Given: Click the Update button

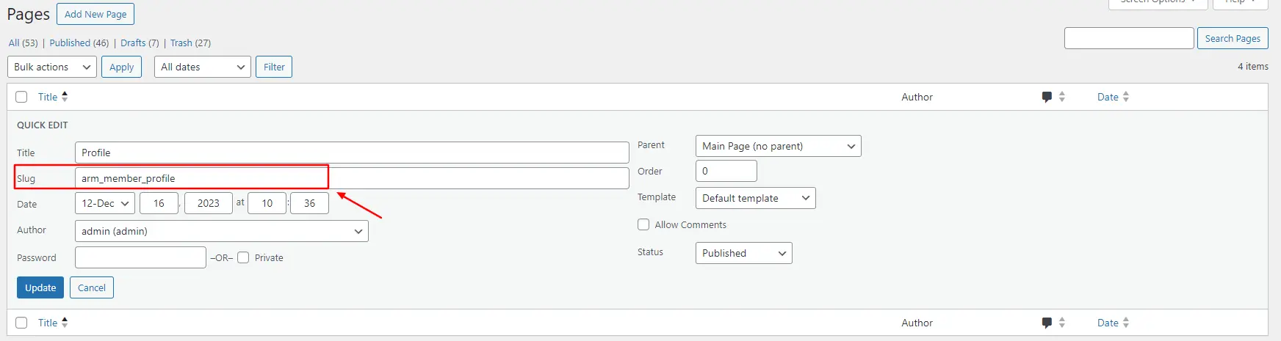Looking at the screenshot, I should pos(40,287).
